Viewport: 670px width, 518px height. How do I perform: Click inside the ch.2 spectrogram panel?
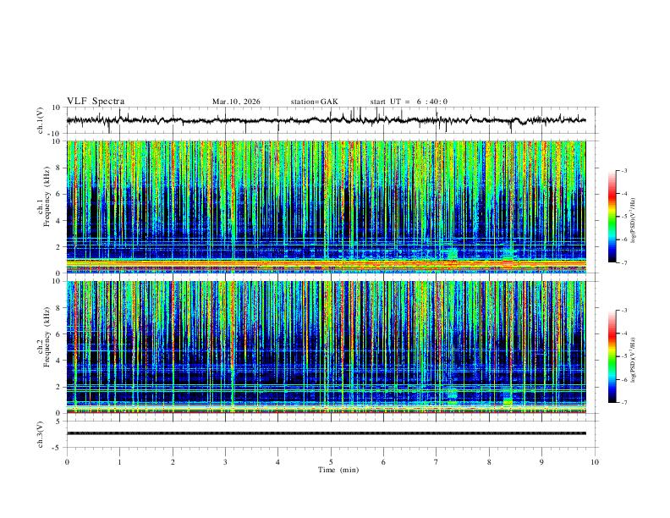tap(327, 347)
